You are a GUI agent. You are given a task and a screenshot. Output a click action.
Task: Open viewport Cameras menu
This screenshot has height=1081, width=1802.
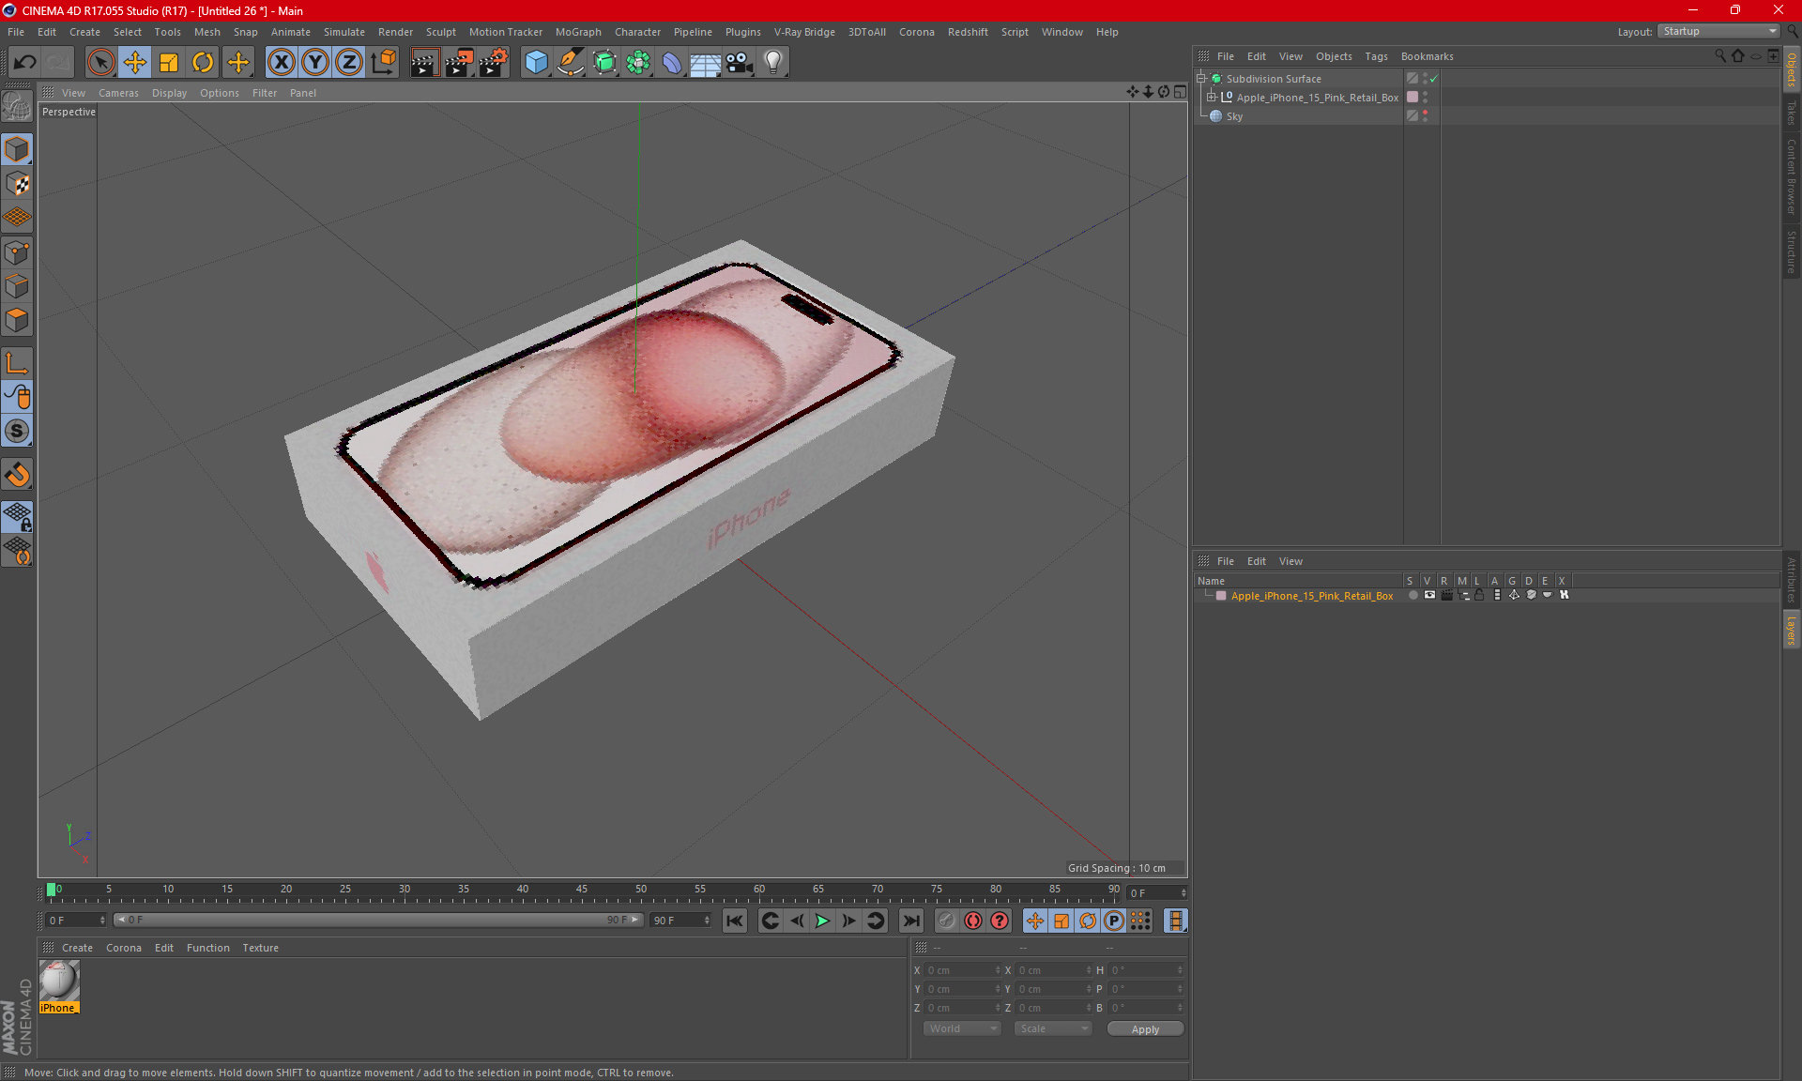click(118, 93)
